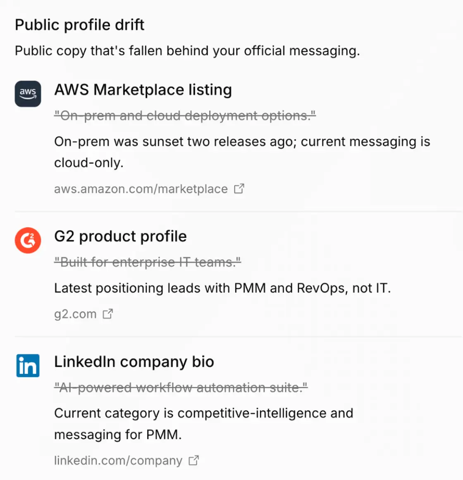
Task: Open external link icon beside linkedin.com/company
Action: coord(193,461)
